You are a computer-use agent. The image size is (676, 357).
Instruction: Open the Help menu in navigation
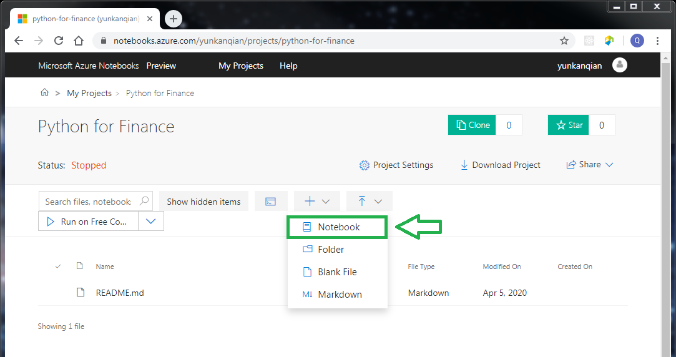(288, 66)
